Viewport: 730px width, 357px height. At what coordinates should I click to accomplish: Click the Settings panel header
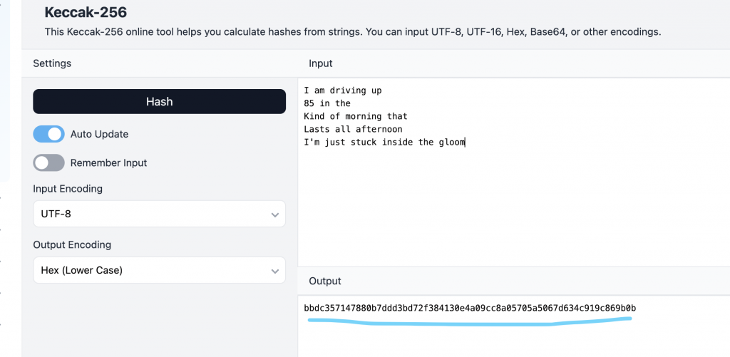click(x=52, y=63)
